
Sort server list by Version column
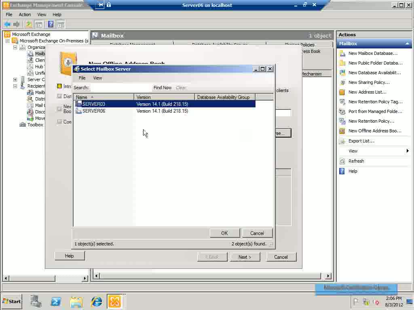164,97
